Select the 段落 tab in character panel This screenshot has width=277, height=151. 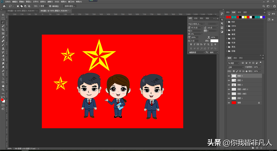[196, 18]
